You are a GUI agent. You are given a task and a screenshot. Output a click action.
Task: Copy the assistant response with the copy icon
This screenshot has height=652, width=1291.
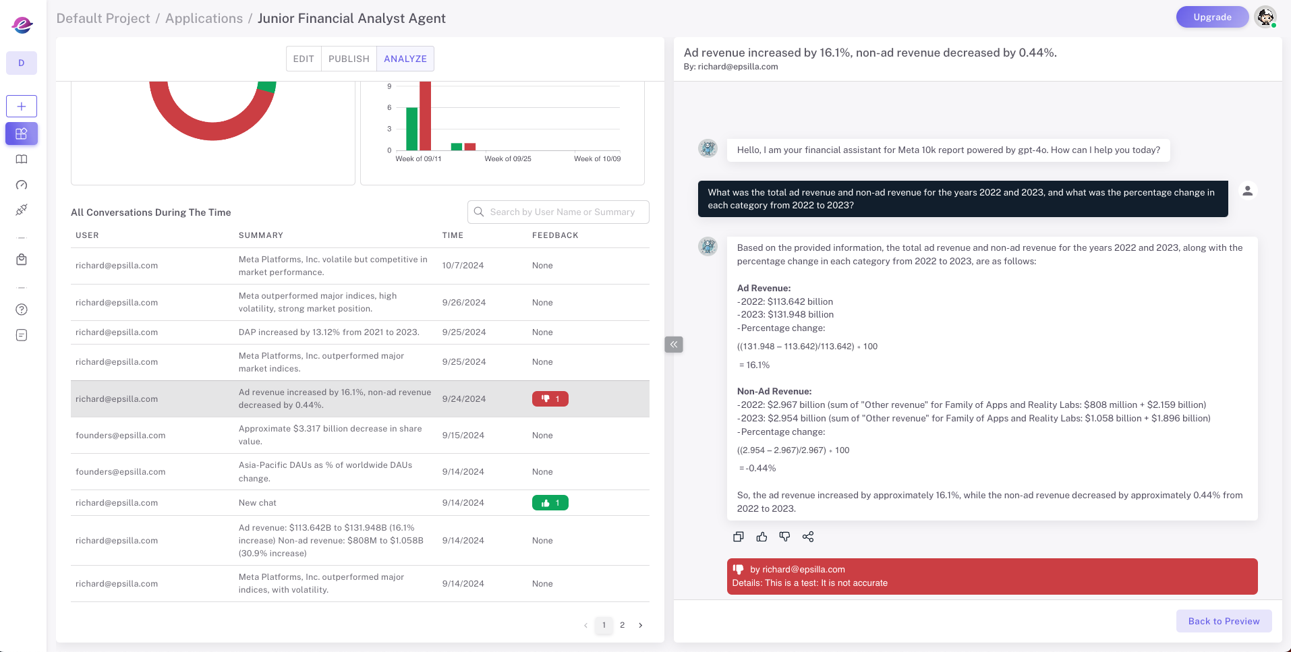739,537
